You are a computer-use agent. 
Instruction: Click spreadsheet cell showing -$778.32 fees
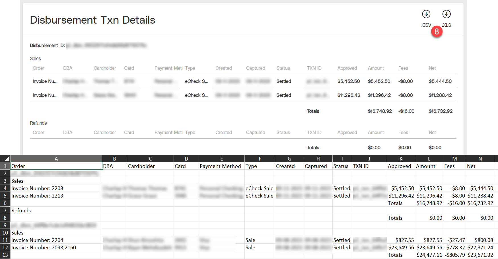point(454,247)
